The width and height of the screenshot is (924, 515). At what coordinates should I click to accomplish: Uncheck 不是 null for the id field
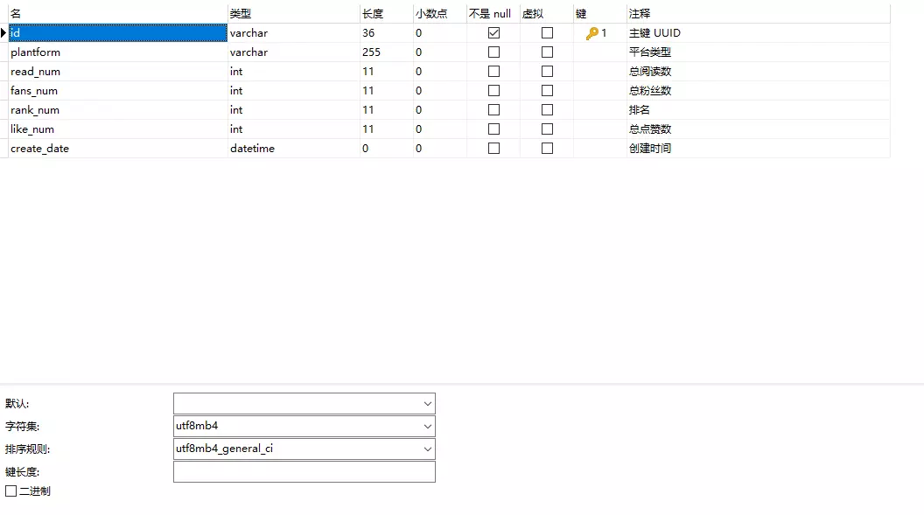tap(493, 33)
